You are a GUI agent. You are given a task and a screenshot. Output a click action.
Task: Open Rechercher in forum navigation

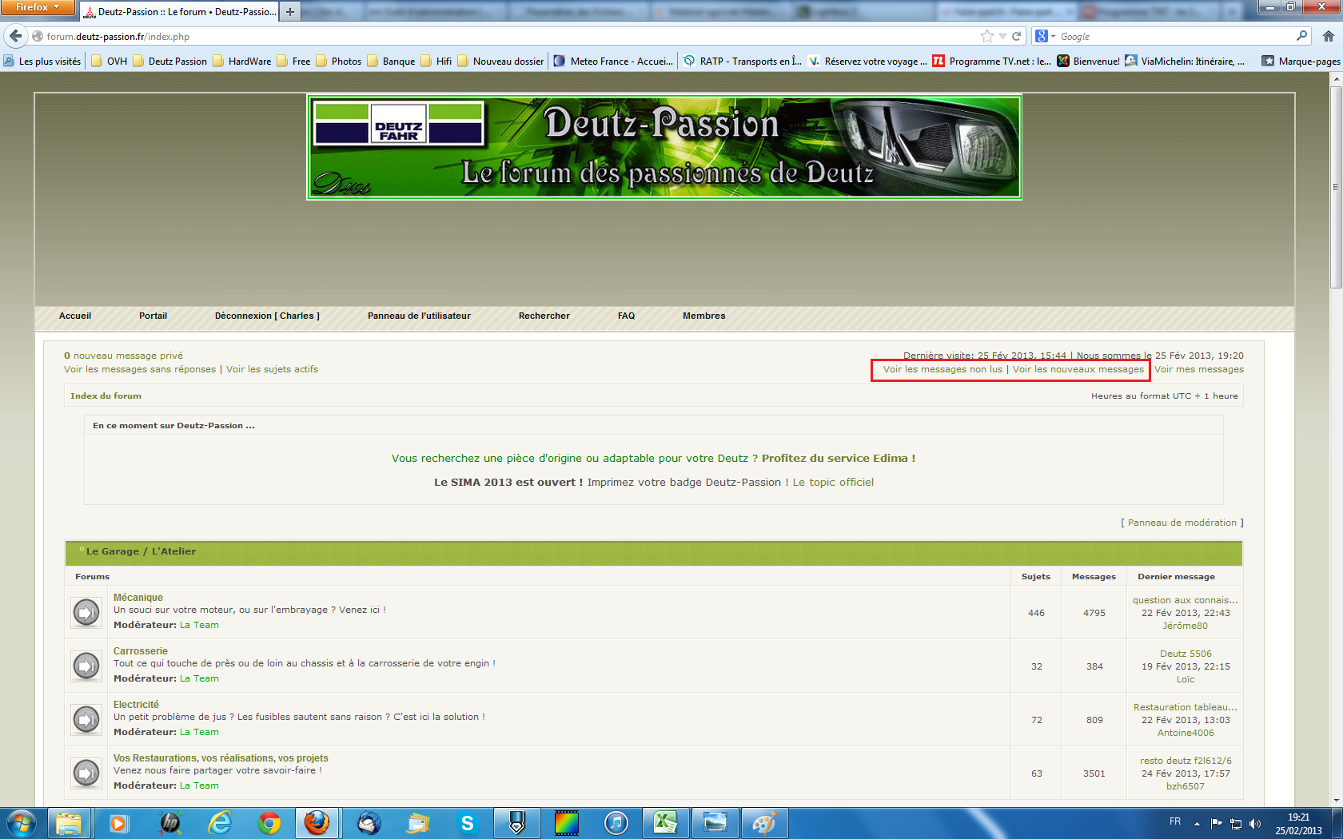click(544, 316)
